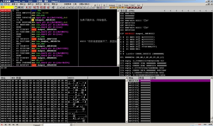Show windows list with the 'w' button

click(x=69, y=7)
